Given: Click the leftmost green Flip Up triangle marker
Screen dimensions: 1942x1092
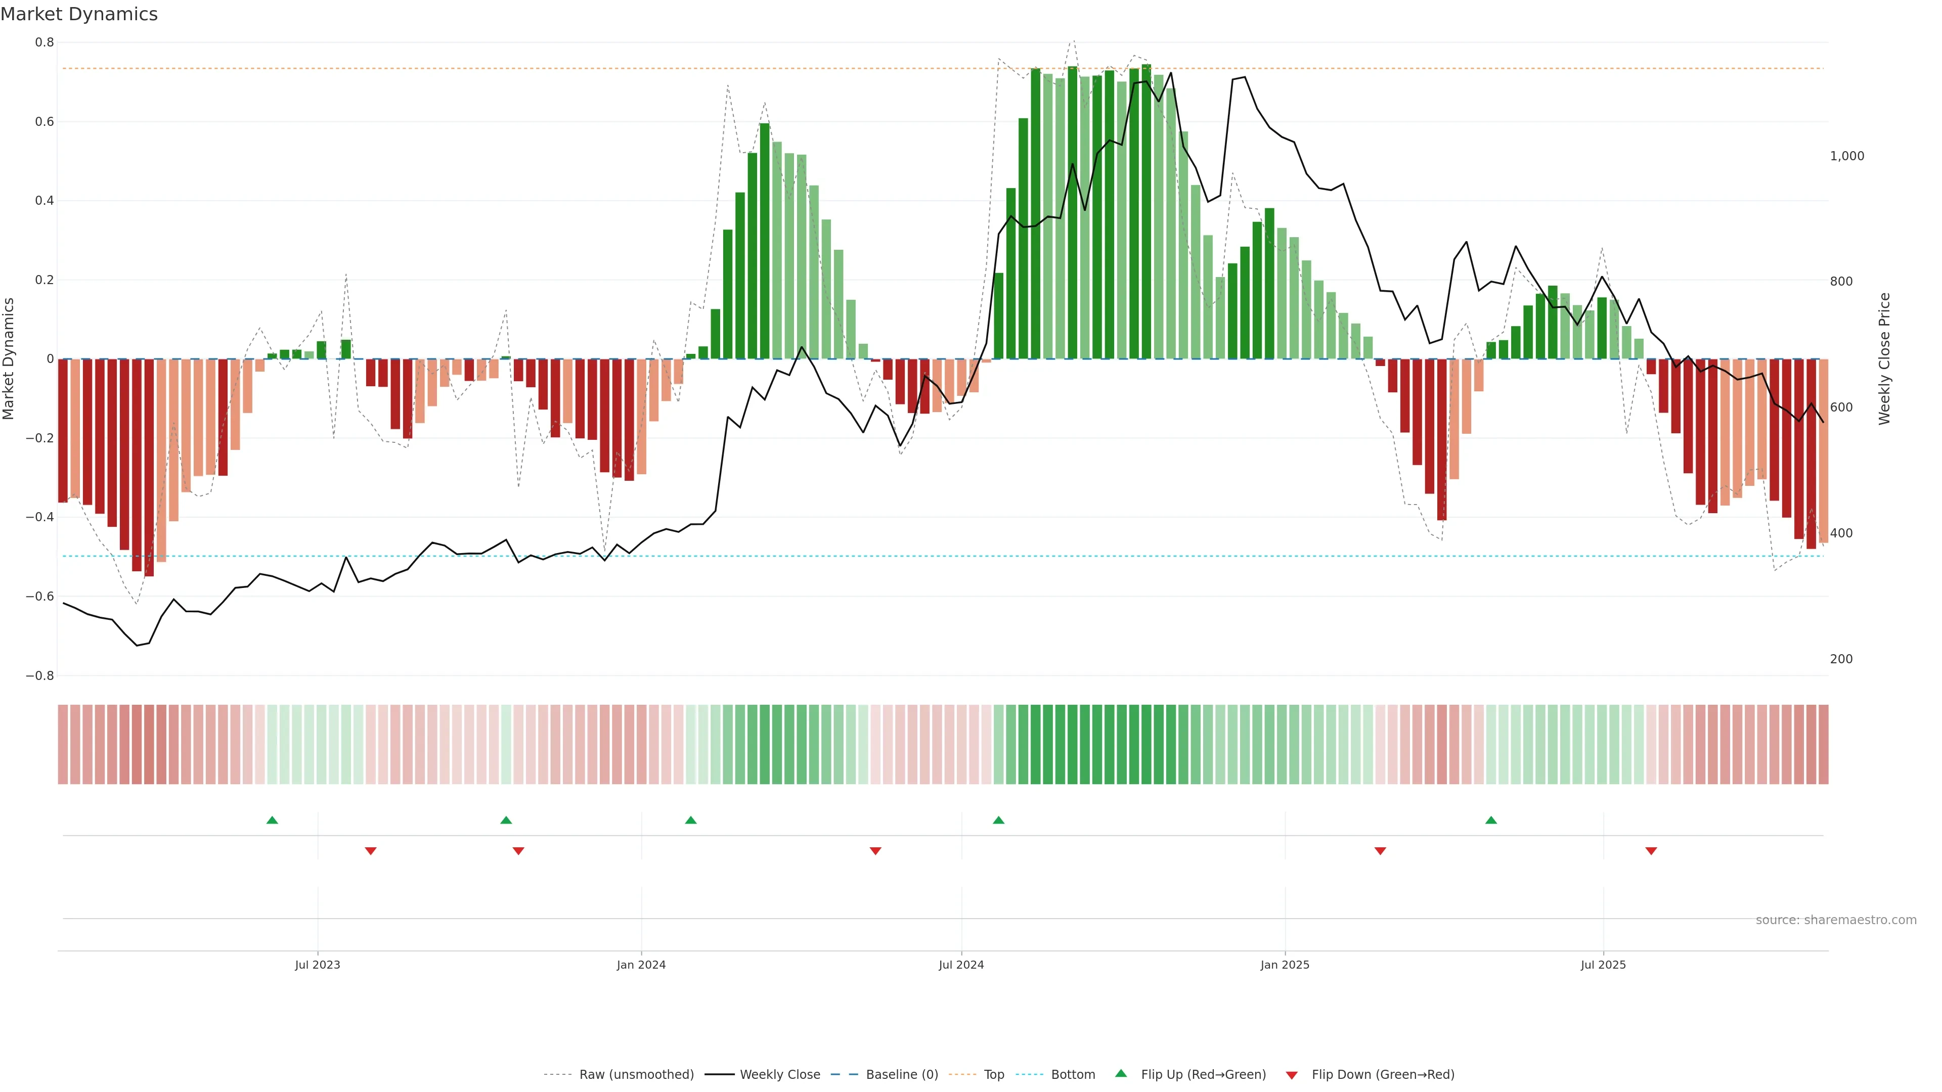Looking at the screenshot, I should (272, 820).
